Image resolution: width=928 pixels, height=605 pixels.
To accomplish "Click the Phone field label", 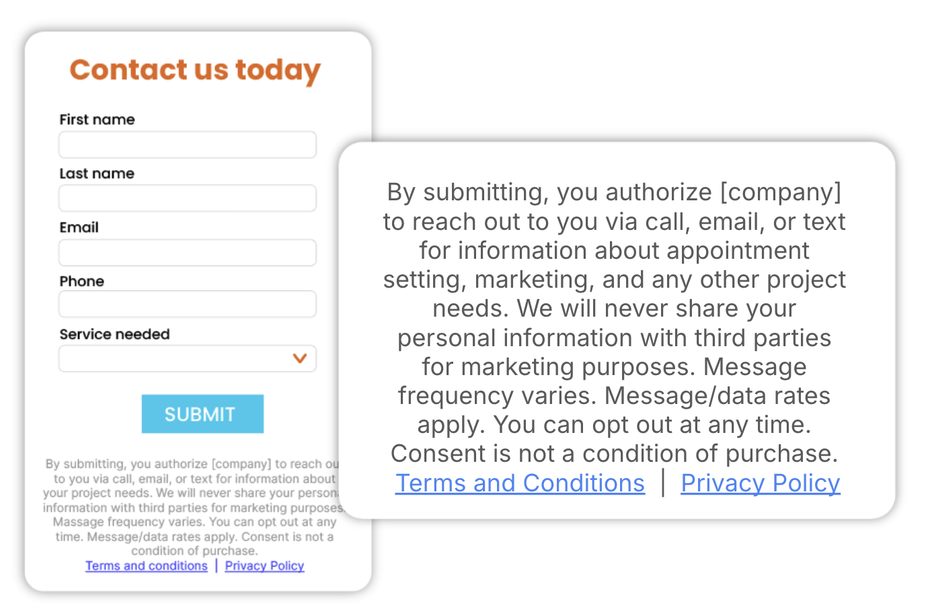I will (x=81, y=281).
